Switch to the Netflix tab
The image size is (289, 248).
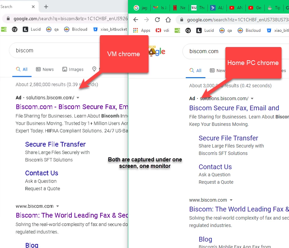click(x=179, y=8)
